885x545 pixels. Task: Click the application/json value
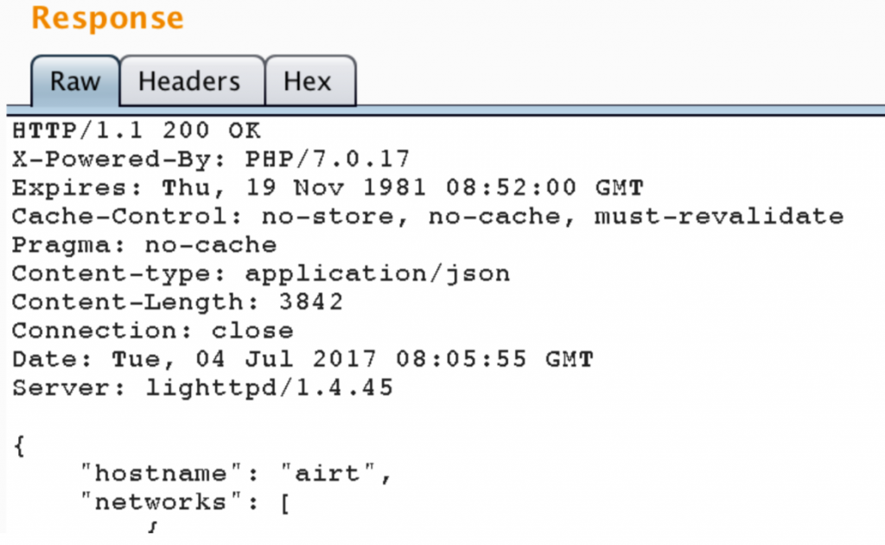(378, 274)
